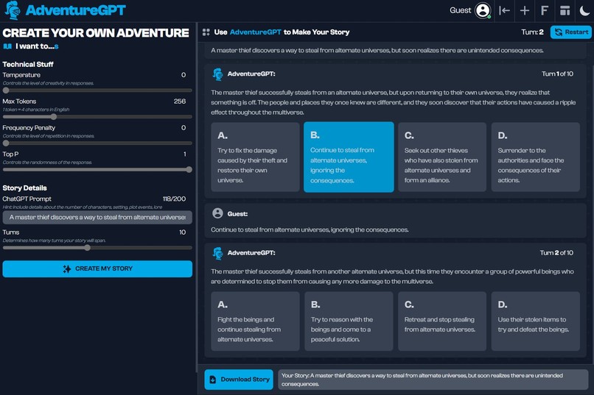594x395 pixels.
Task: Click the AdventureGPT knight icon in Turn 1 message
Action: point(218,74)
